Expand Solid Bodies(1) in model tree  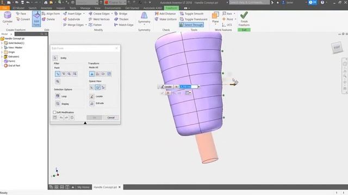(2, 43)
